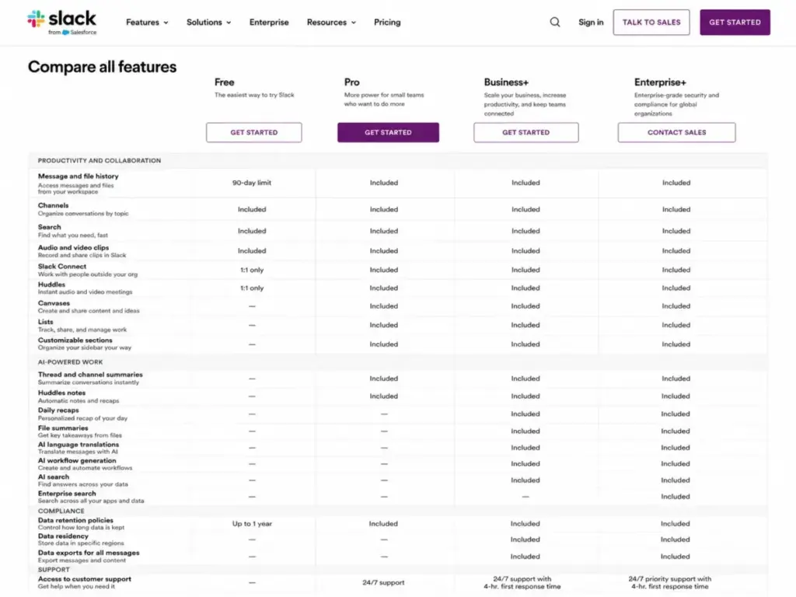Screen dimensions: 796x597
Task: Click the Channels feature label
Action: (x=54, y=205)
